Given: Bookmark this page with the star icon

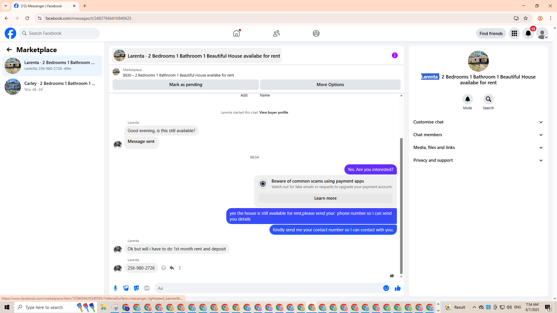Looking at the screenshot, I should point(526,18).
